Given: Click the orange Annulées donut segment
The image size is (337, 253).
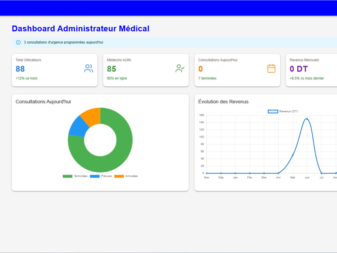Looking at the screenshot, I should pyautogui.click(x=92, y=117).
